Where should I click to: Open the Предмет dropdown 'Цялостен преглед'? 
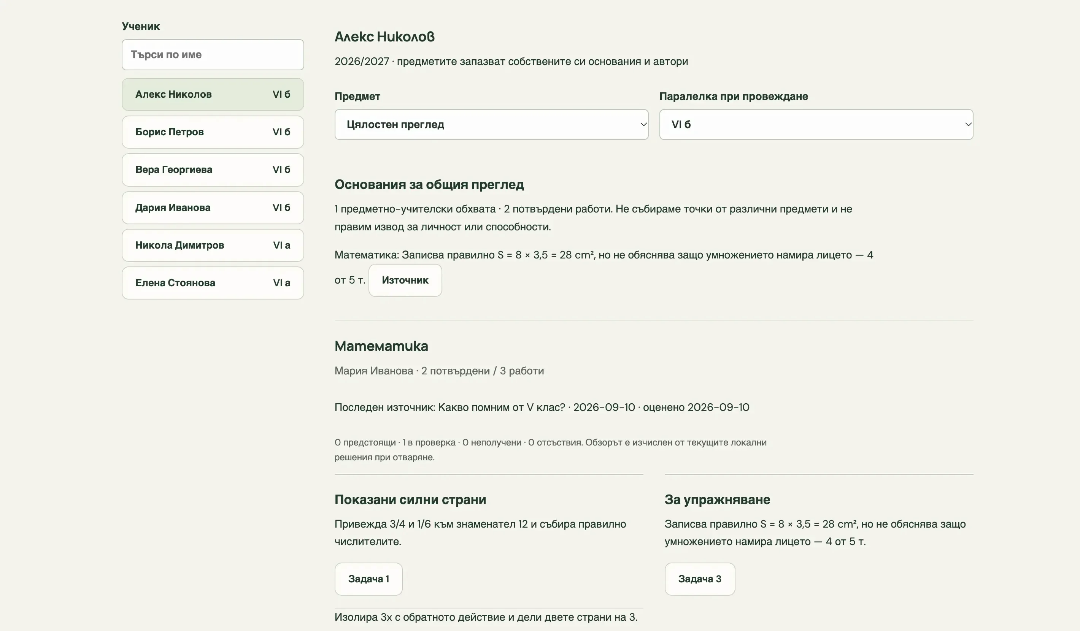point(491,124)
